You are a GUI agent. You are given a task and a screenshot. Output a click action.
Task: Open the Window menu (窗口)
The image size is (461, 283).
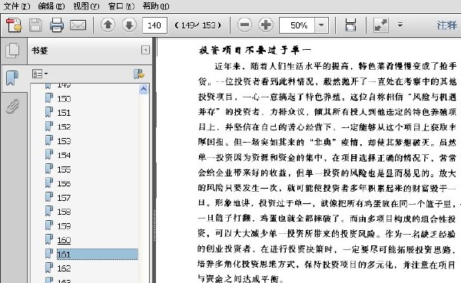pyautogui.click(x=121, y=6)
